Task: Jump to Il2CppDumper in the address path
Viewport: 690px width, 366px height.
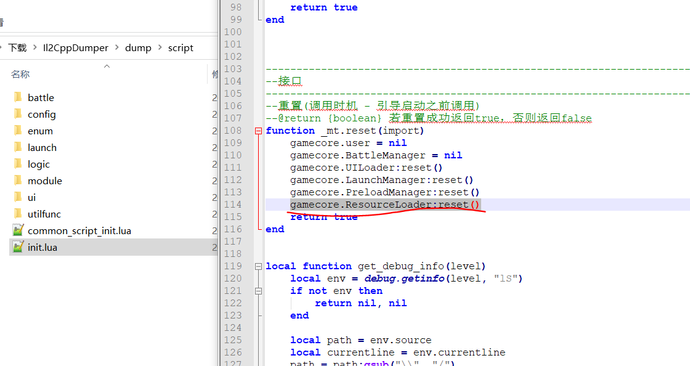Action: click(75, 48)
